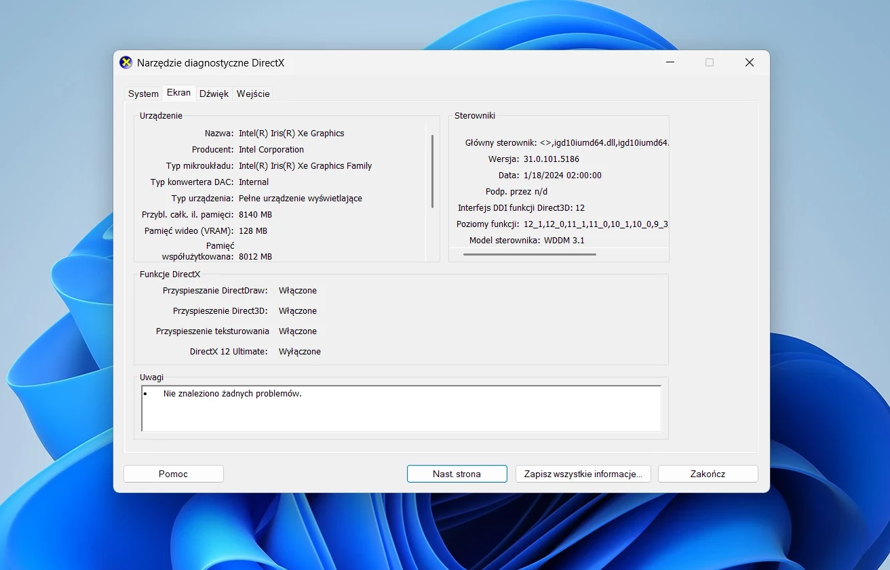Click Pełne urządzenie wyświetlające text
Image resolution: width=890 pixels, height=570 pixels.
click(x=301, y=198)
